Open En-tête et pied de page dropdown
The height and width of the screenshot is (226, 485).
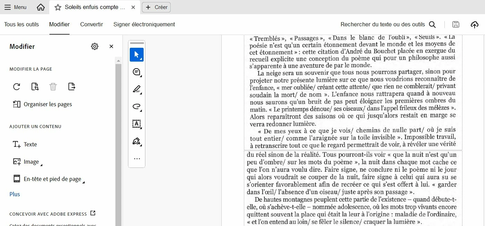(x=49, y=179)
